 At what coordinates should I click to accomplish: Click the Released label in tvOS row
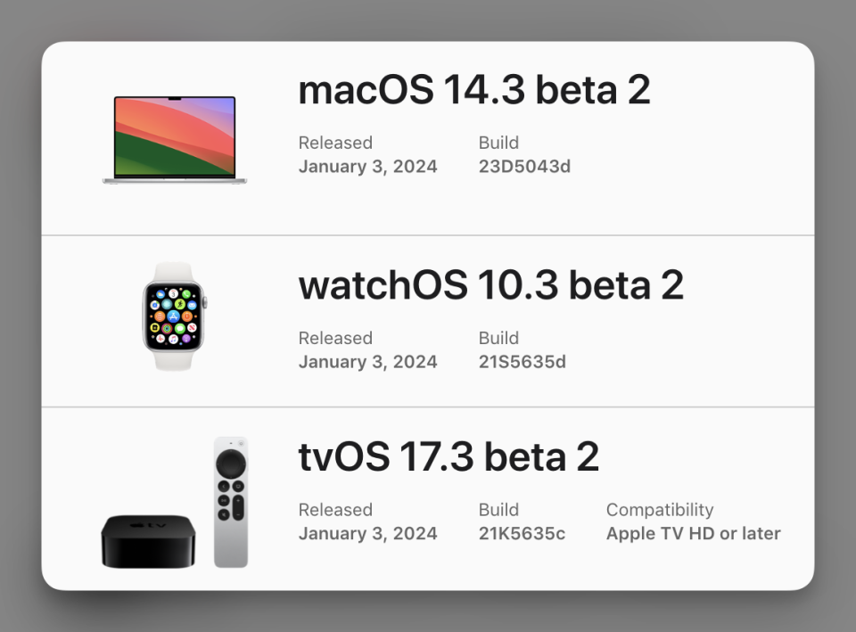click(336, 510)
